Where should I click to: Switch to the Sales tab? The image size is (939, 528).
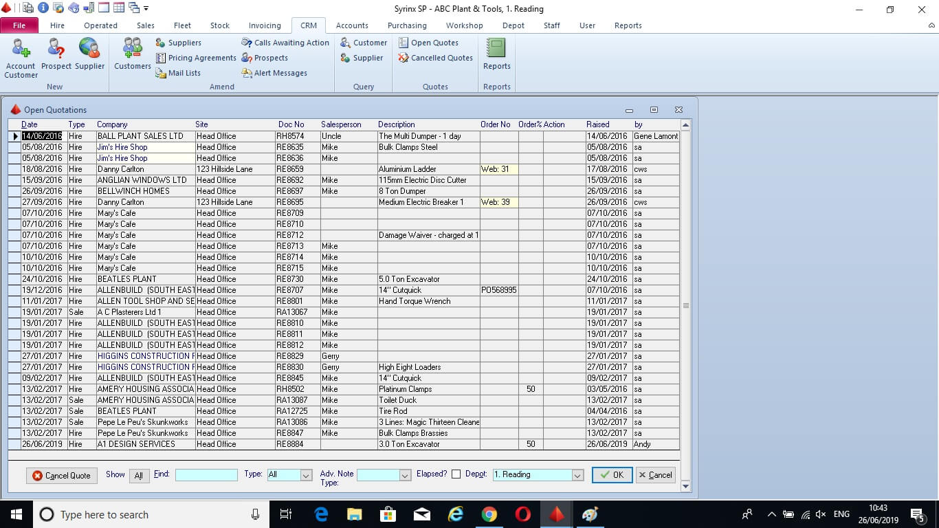[x=146, y=25]
